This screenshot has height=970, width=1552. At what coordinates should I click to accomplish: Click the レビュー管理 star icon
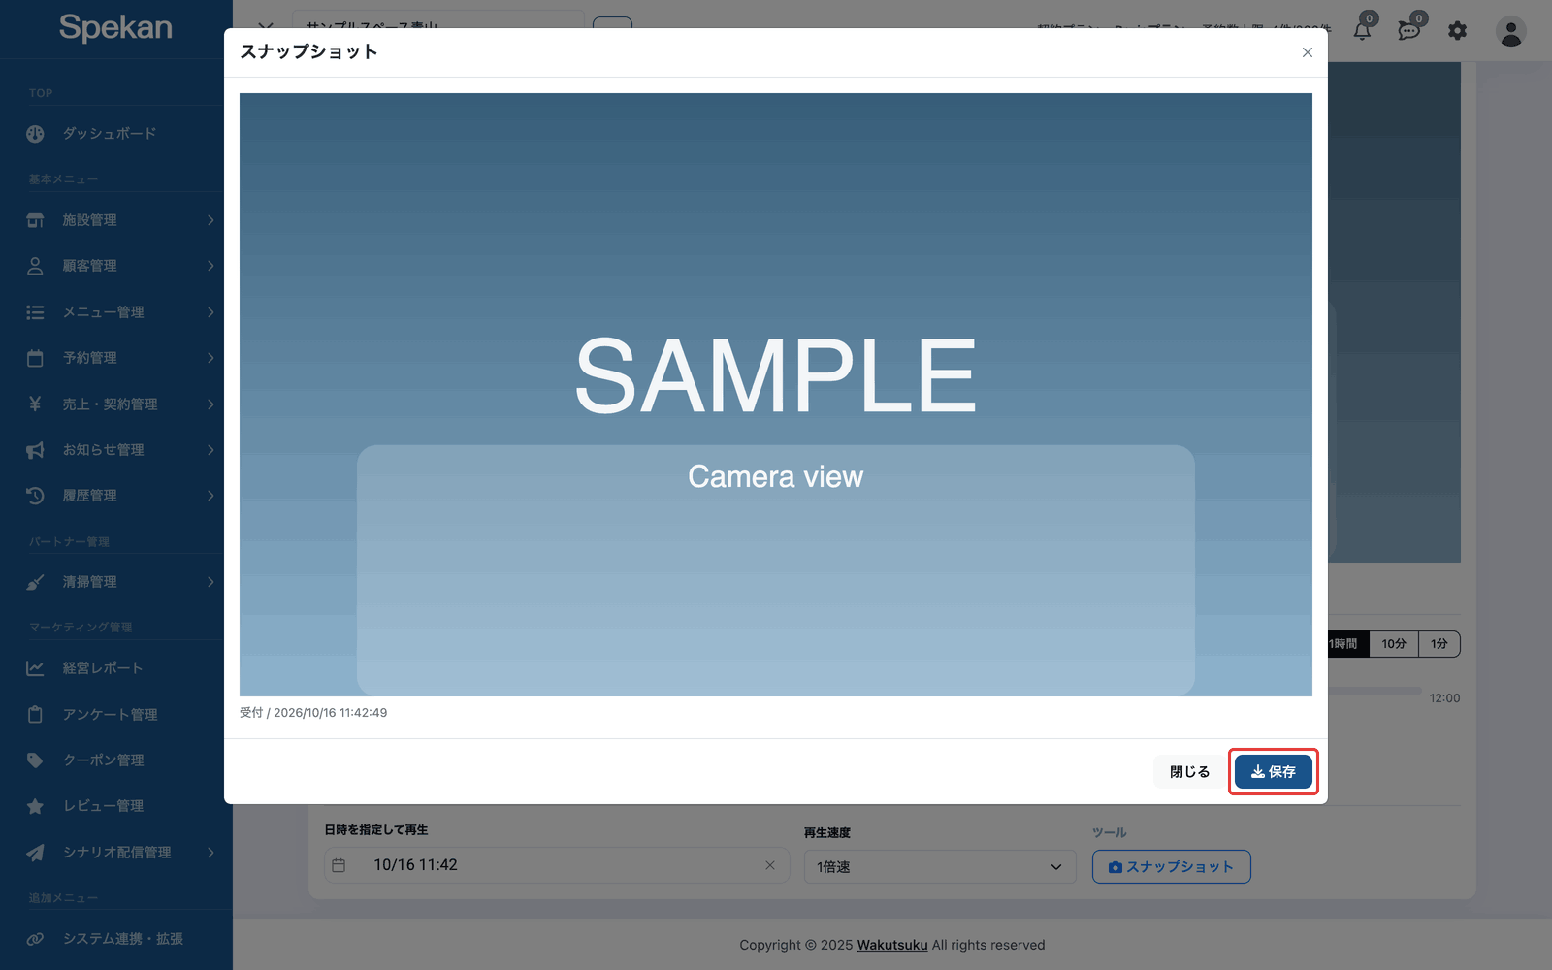click(x=35, y=806)
